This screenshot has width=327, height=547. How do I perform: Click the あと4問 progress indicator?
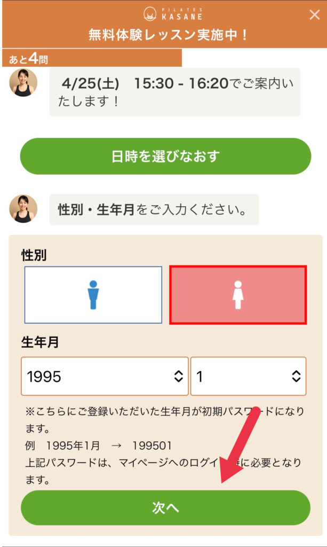pos(29,58)
